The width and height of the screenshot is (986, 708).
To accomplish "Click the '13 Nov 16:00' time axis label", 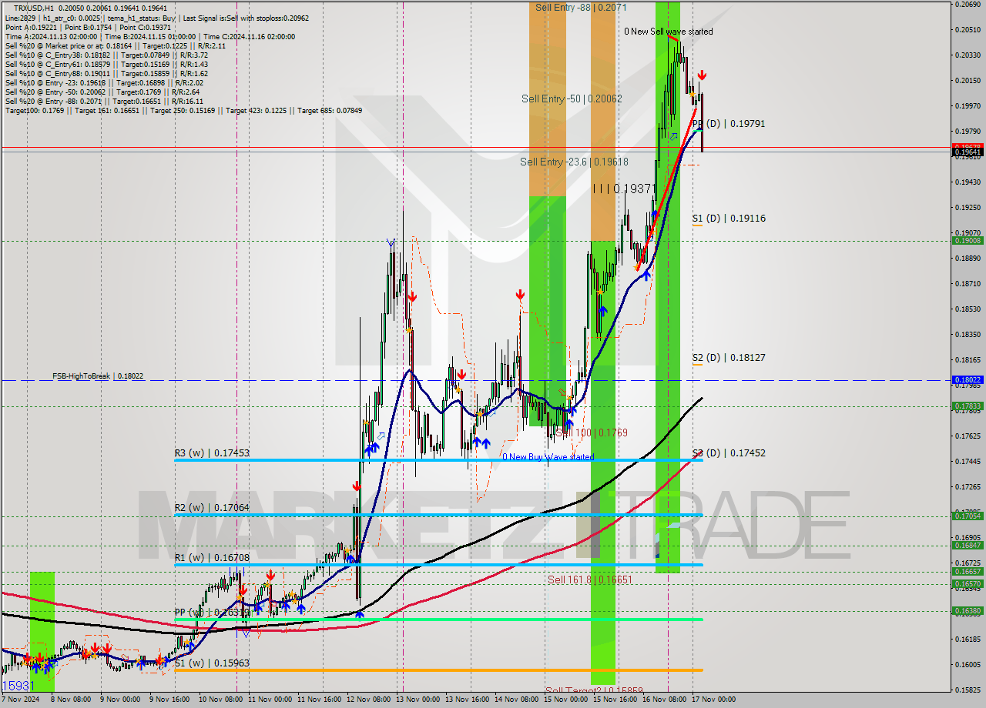I will [467, 700].
